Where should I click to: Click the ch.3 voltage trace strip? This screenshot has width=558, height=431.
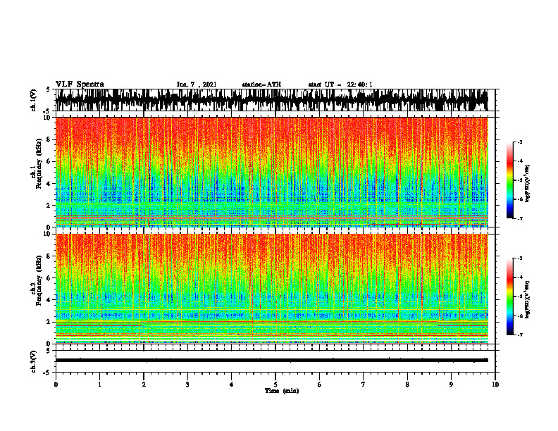click(271, 361)
